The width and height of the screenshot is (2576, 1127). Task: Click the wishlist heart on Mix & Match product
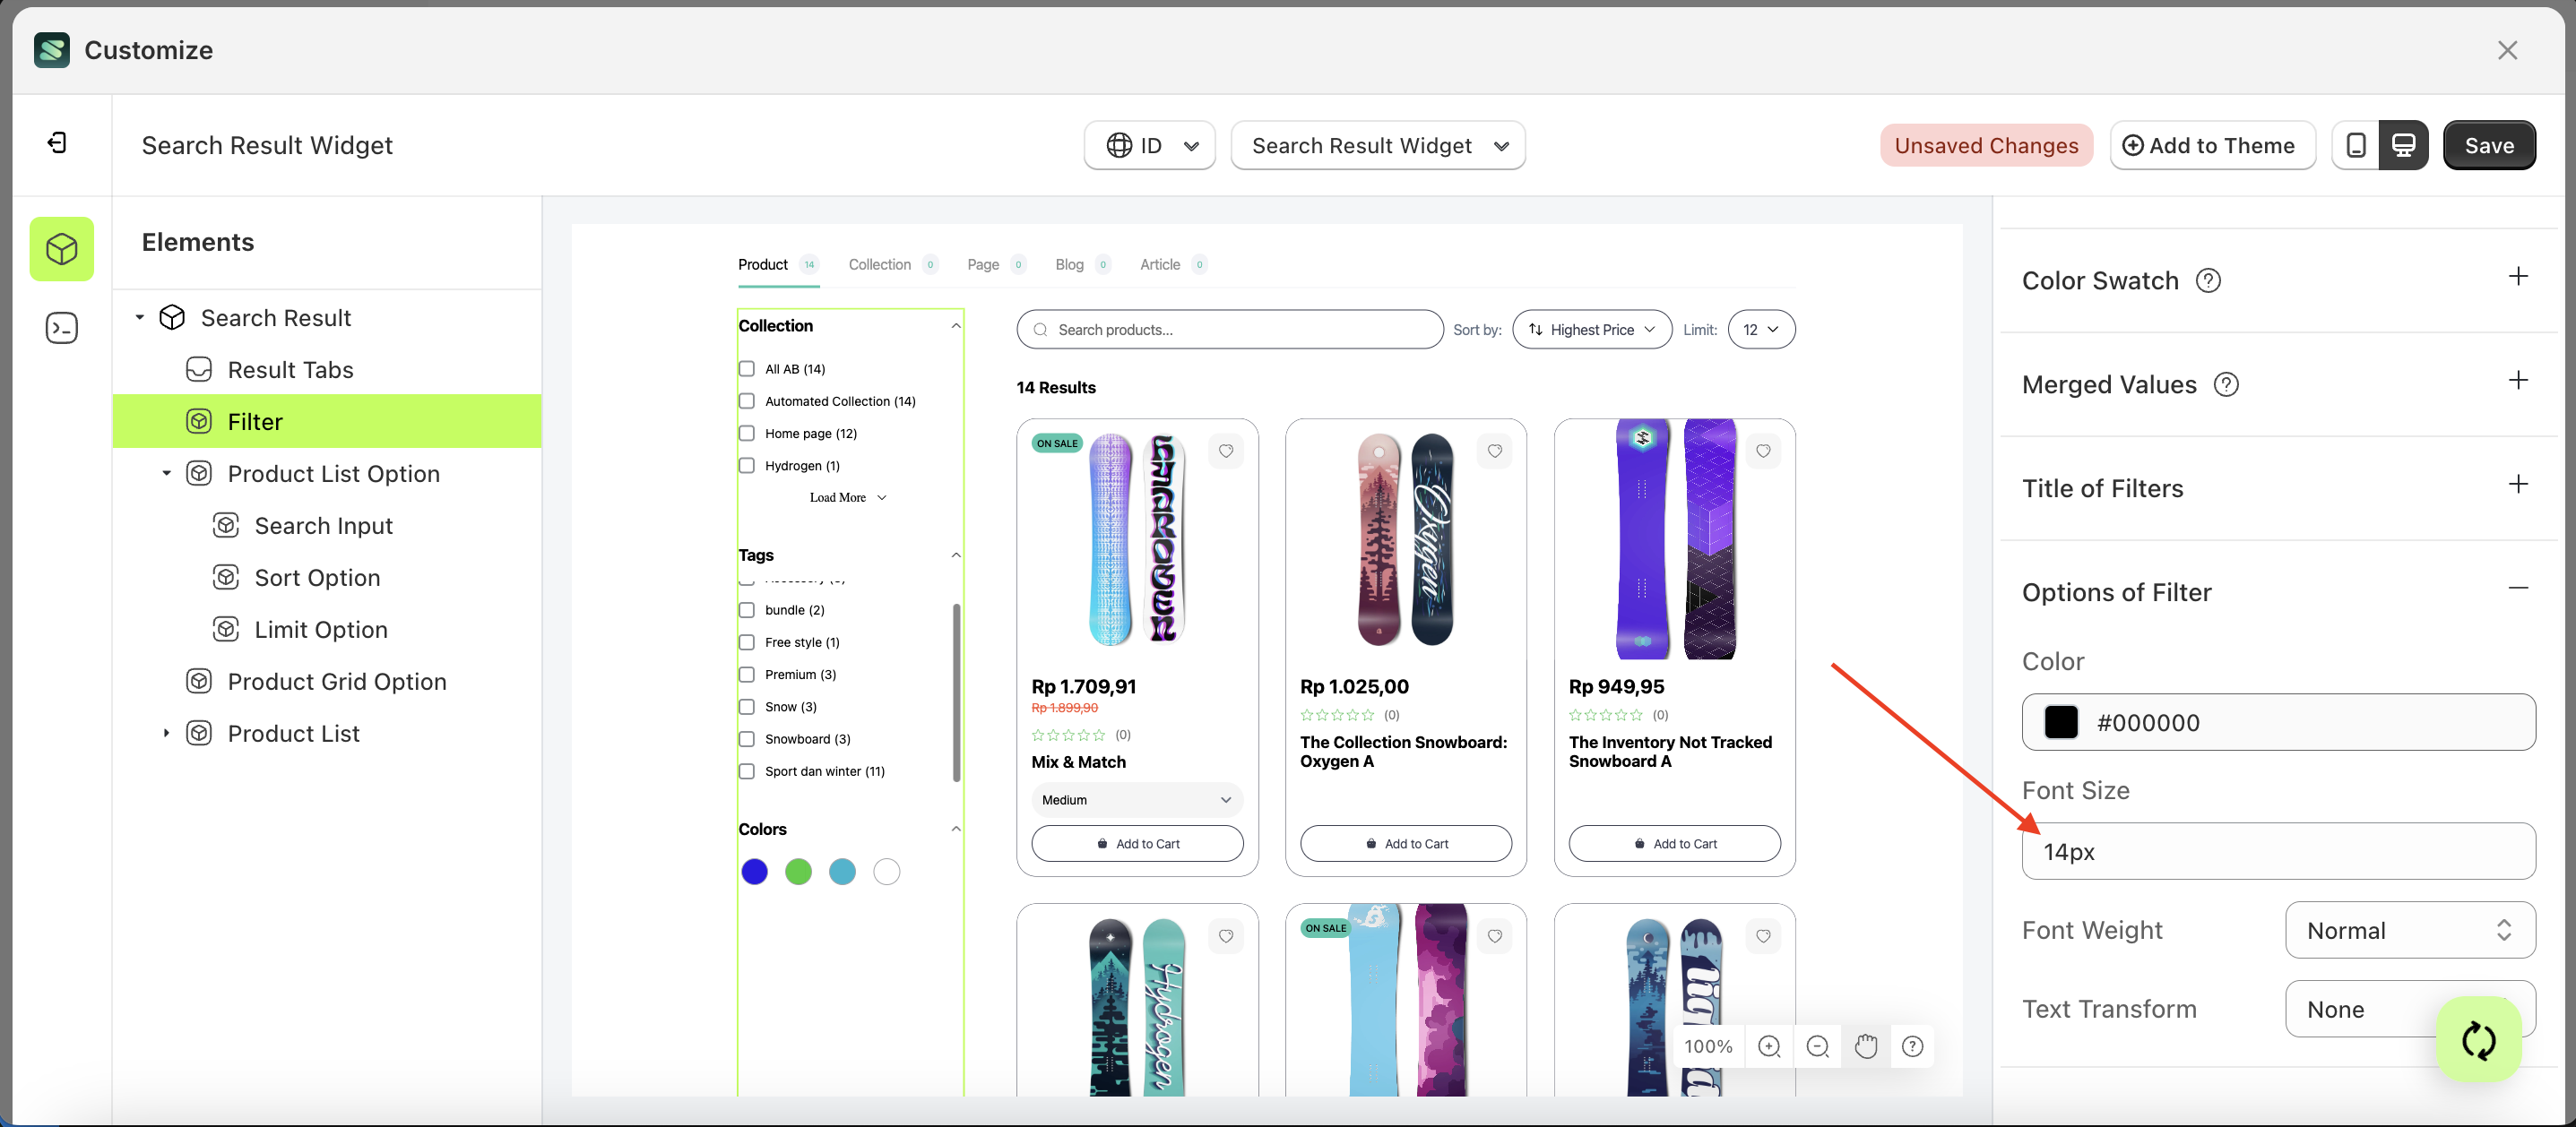click(x=1226, y=451)
